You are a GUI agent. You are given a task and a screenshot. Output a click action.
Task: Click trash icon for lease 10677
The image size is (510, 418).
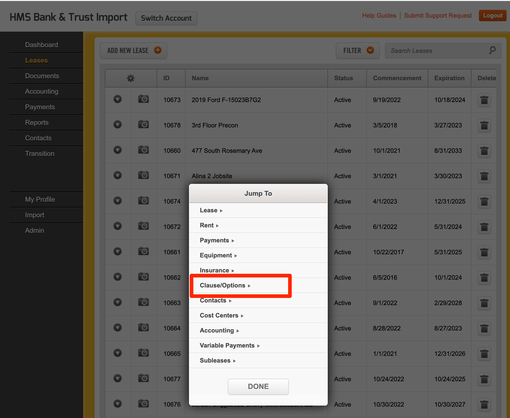pyautogui.click(x=484, y=379)
